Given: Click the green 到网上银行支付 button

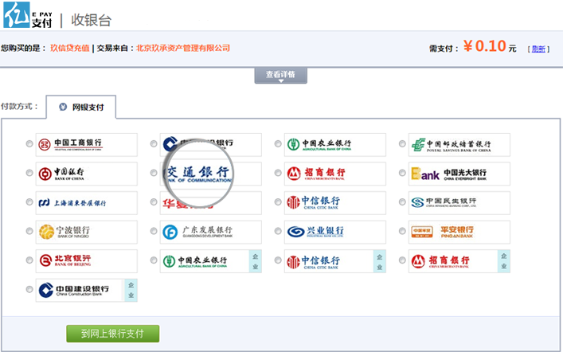Looking at the screenshot, I should pos(113,334).
